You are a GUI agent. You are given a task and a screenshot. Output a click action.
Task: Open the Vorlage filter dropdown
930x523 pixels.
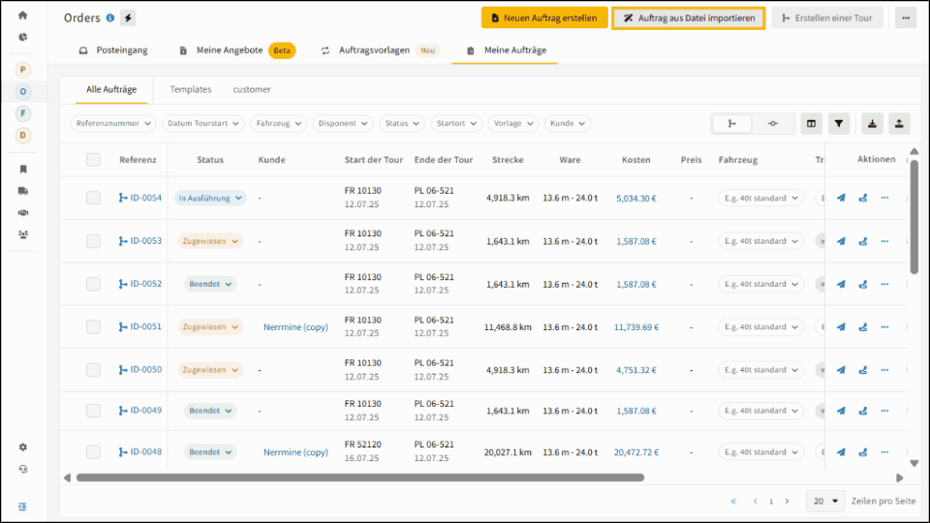[x=513, y=123]
